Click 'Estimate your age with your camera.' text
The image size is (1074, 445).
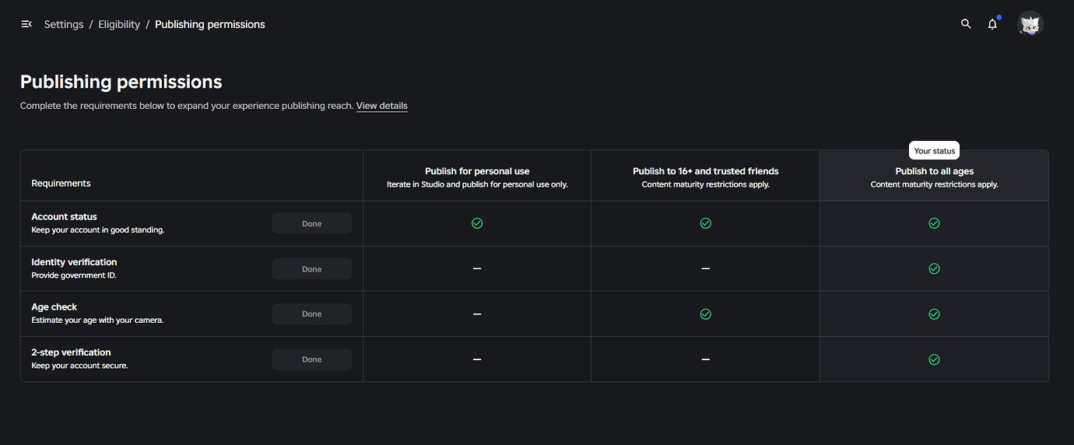(x=97, y=321)
